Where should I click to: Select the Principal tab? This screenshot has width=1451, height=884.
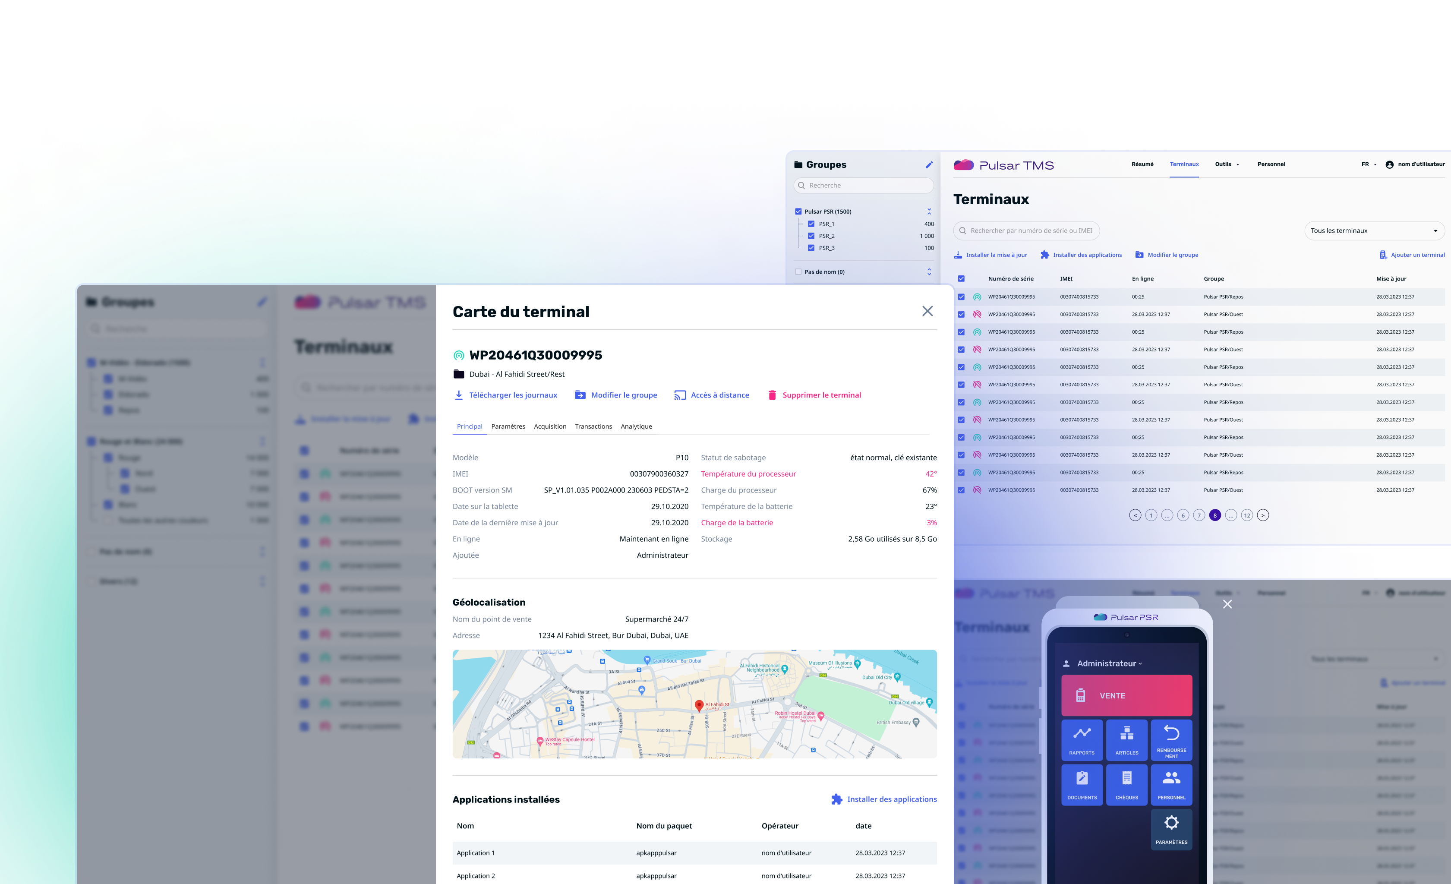coord(469,426)
